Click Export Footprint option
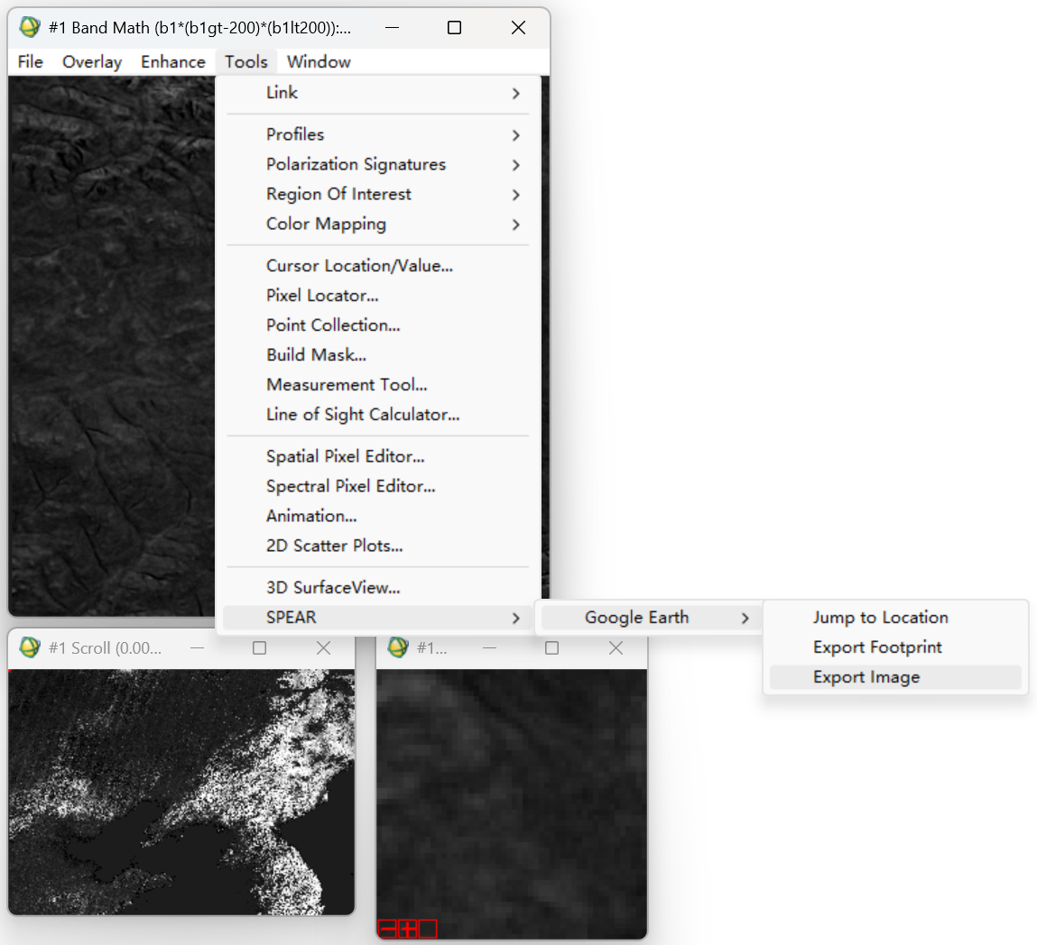Screen dimensions: 1037x945 pyautogui.click(x=876, y=647)
